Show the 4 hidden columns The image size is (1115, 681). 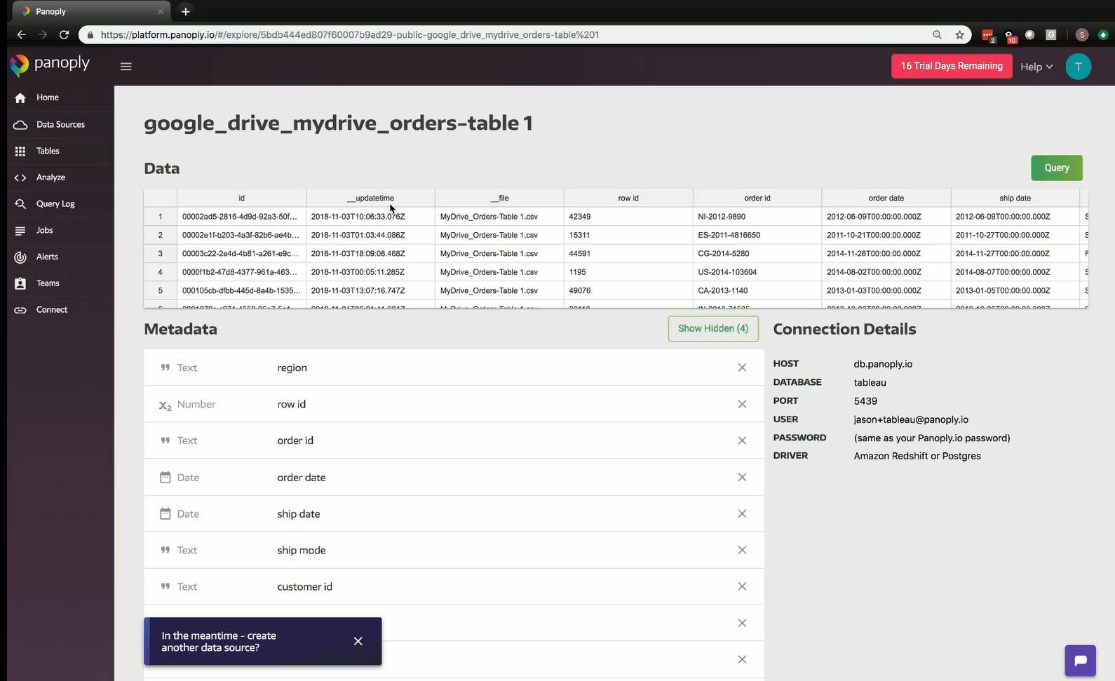tap(712, 328)
